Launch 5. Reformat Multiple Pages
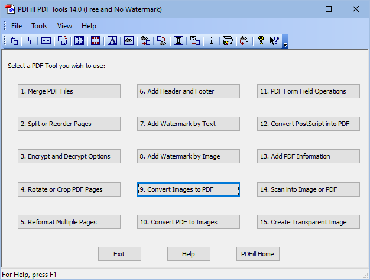This screenshot has height=280, width=370. 69,222
